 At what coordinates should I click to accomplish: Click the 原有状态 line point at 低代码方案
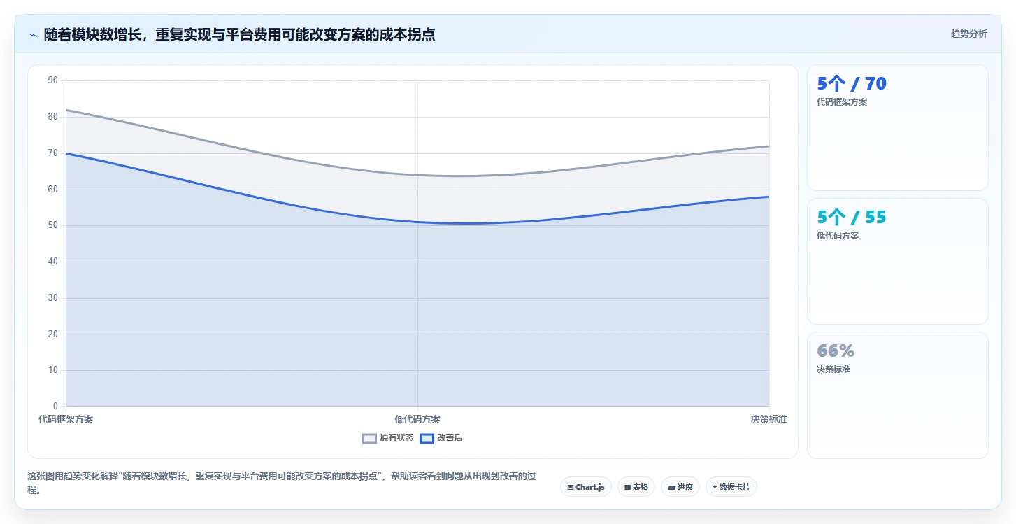coord(417,175)
